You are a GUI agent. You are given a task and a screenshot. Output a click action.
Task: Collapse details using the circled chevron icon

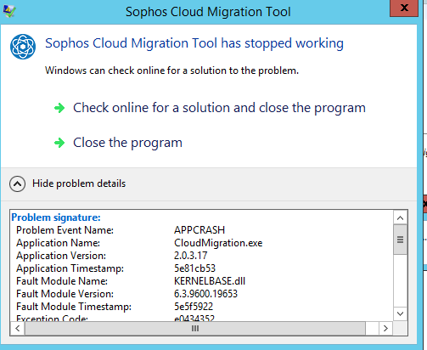17,183
